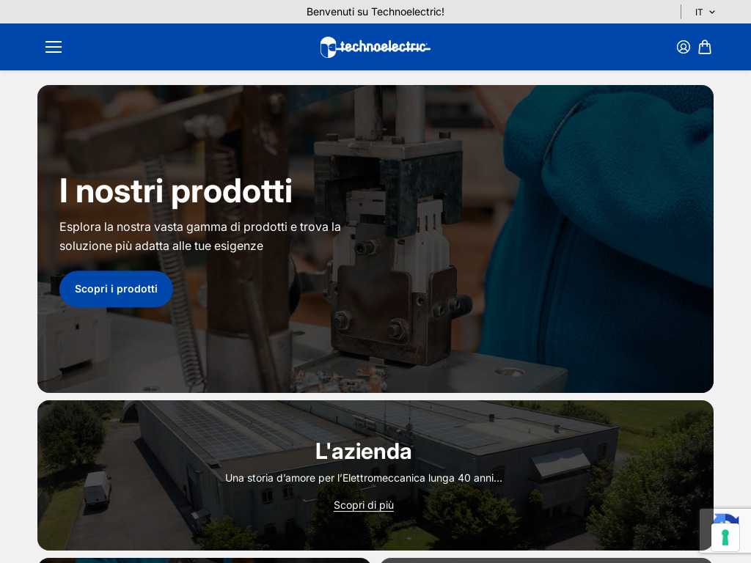Click the Technoelectric logo
The image size is (751, 563).
tap(375, 47)
